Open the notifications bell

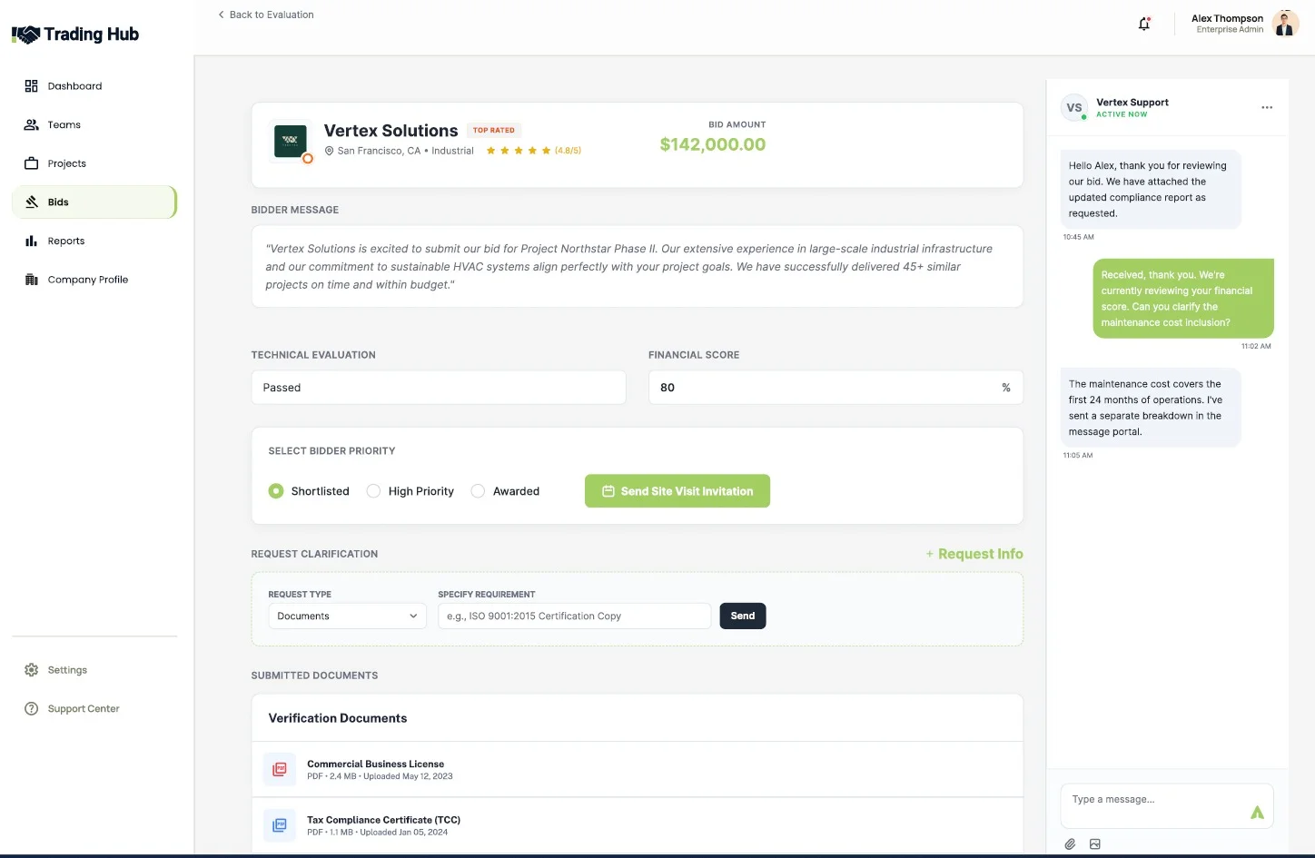(1144, 24)
